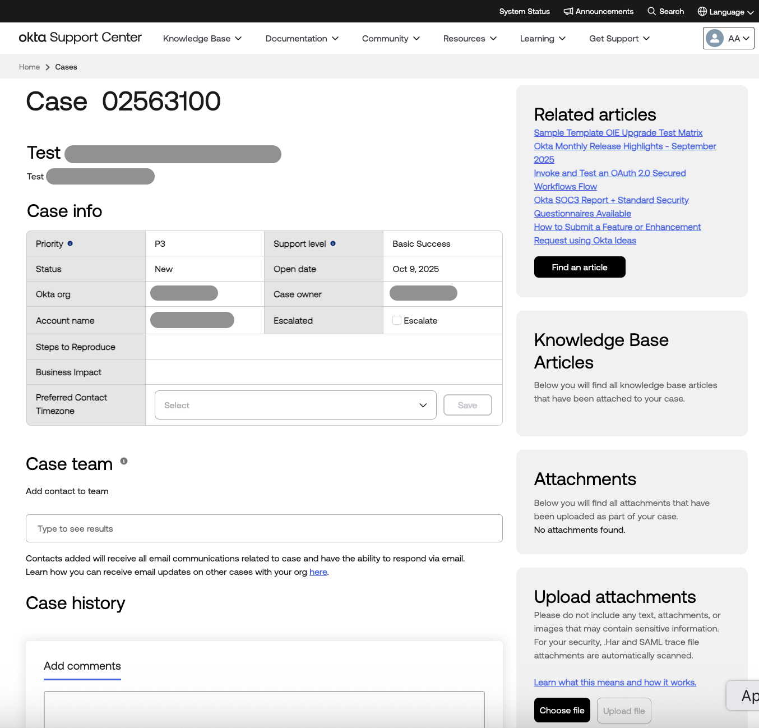Screen dimensions: 759x728
Task: Click the P3 priority value
Action: click(x=160, y=244)
